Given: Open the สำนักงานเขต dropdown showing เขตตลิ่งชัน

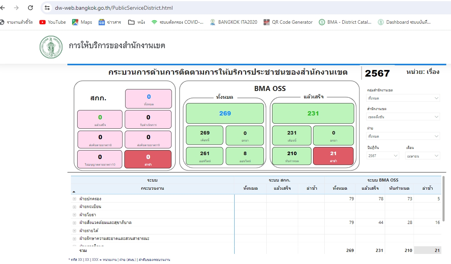Looking at the screenshot, I should pyautogui.click(x=403, y=117).
